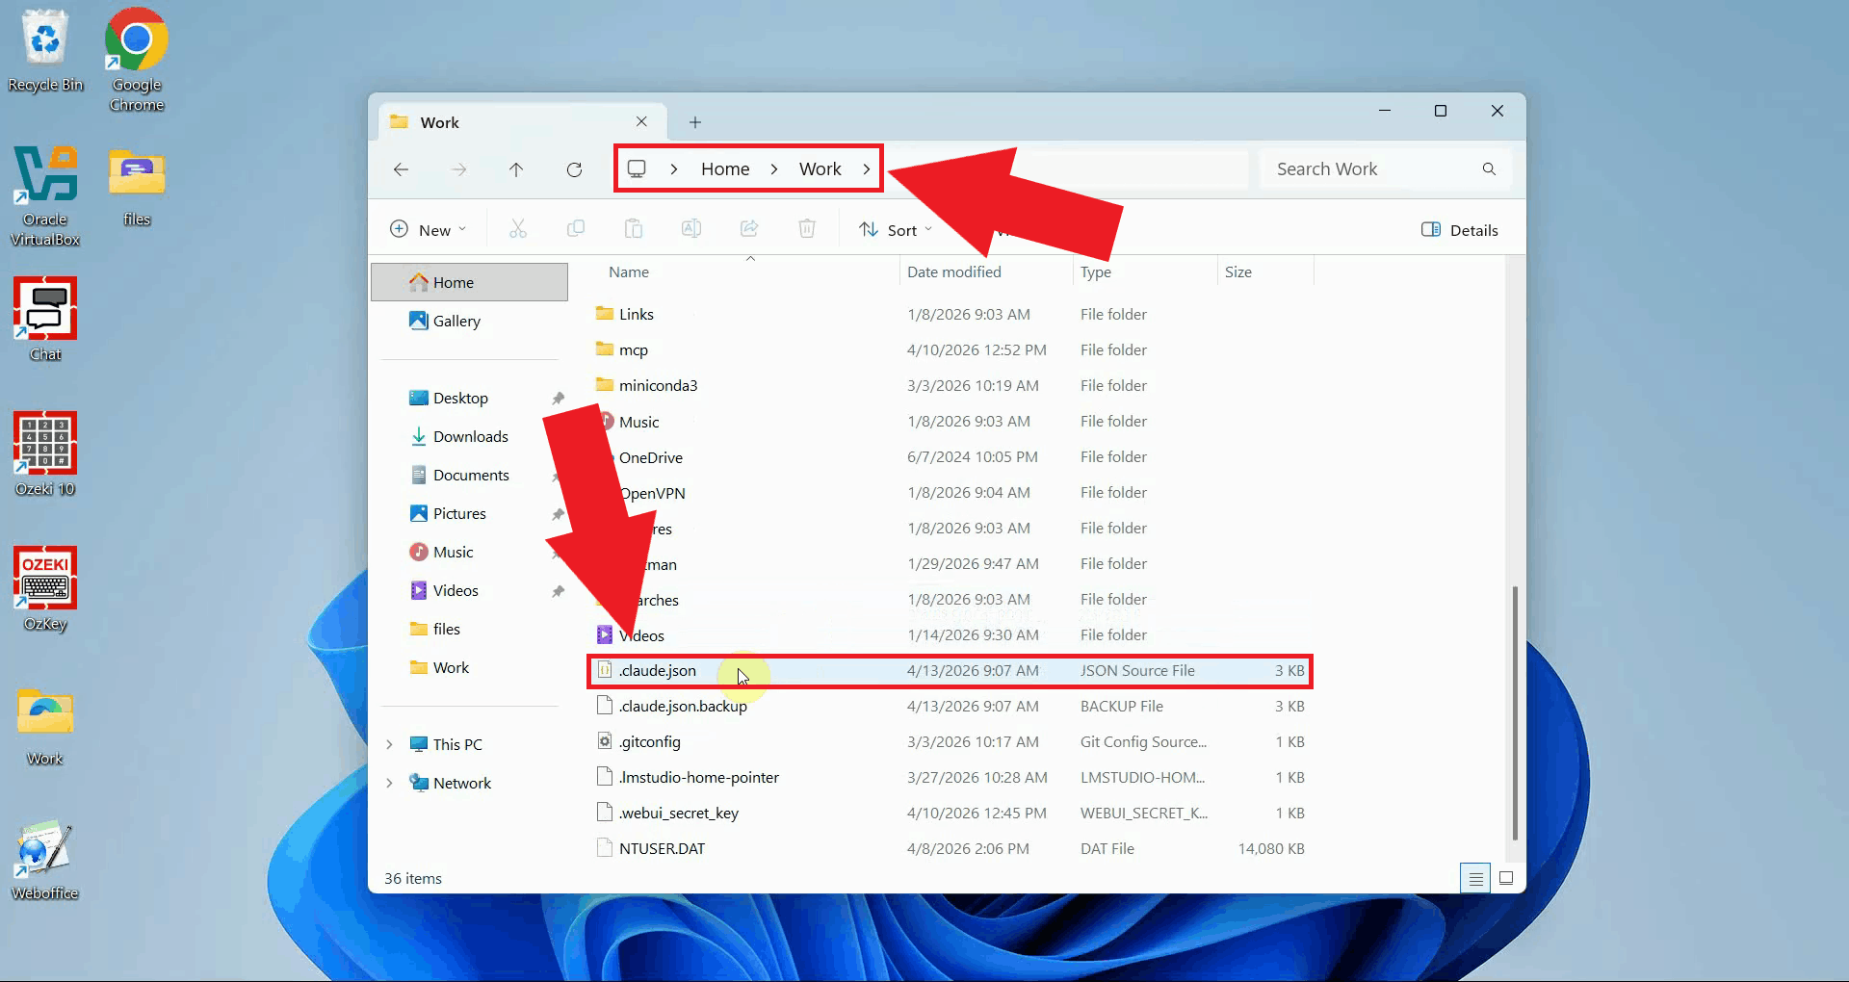The image size is (1849, 982).
Task: Click the Rename icon in toolbar
Action: pyautogui.click(x=691, y=229)
